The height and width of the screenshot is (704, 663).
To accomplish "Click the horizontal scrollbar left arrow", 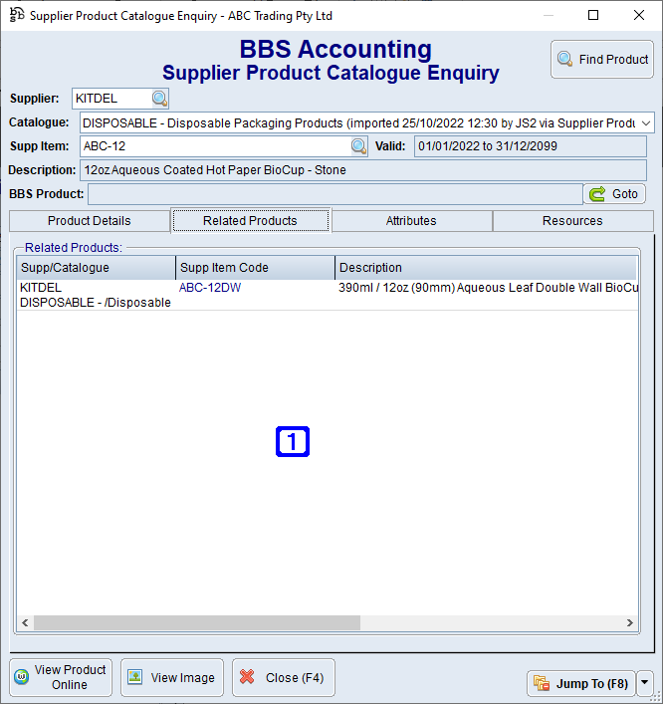I will [25, 622].
